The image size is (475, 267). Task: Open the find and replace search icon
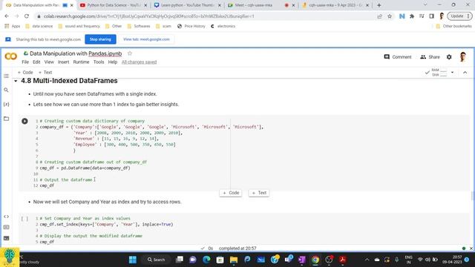click(x=7, y=90)
